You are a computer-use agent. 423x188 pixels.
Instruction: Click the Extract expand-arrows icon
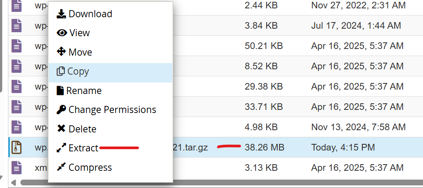click(x=62, y=148)
